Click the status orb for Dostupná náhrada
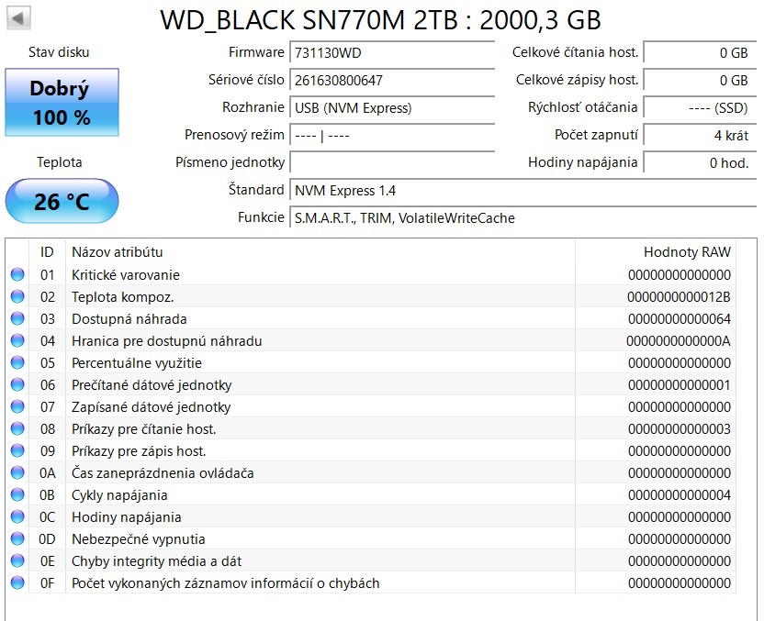The width and height of the screenshot is (764, 621). [x=17, y=318]
